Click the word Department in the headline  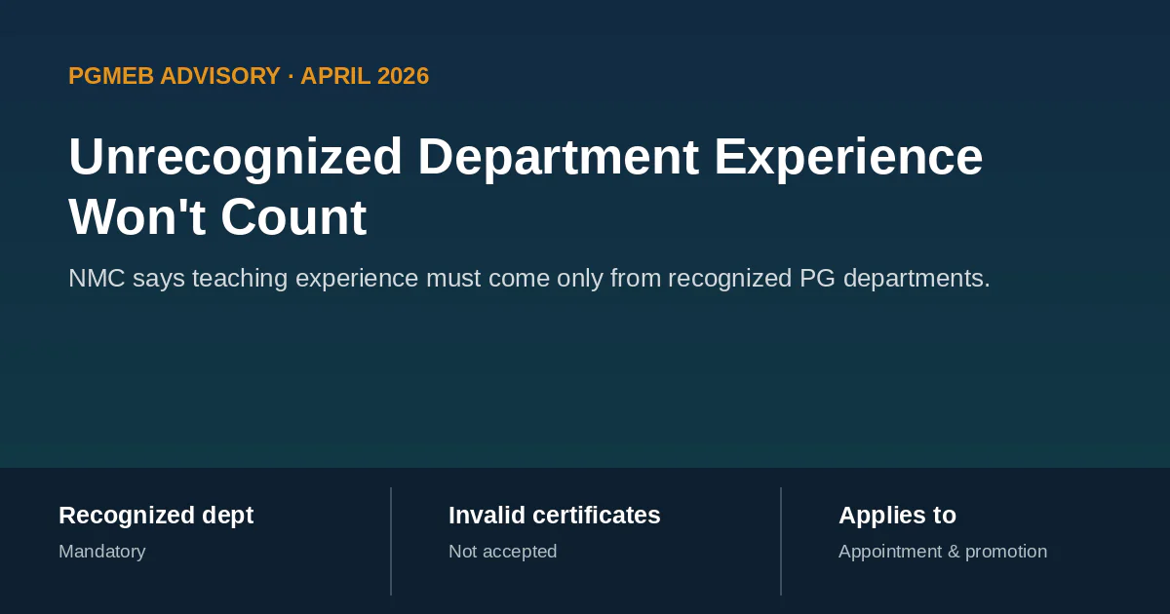click(x=559, y=158)
